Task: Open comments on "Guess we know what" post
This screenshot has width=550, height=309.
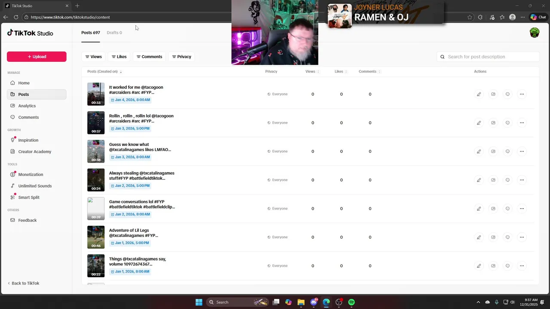Action: [507, 151]
